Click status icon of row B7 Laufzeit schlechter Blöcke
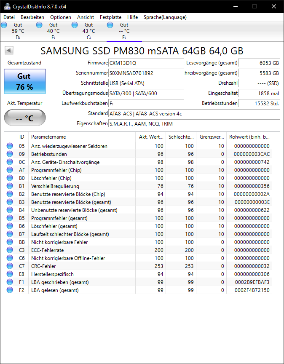284x364 pixels. [10, 234]
